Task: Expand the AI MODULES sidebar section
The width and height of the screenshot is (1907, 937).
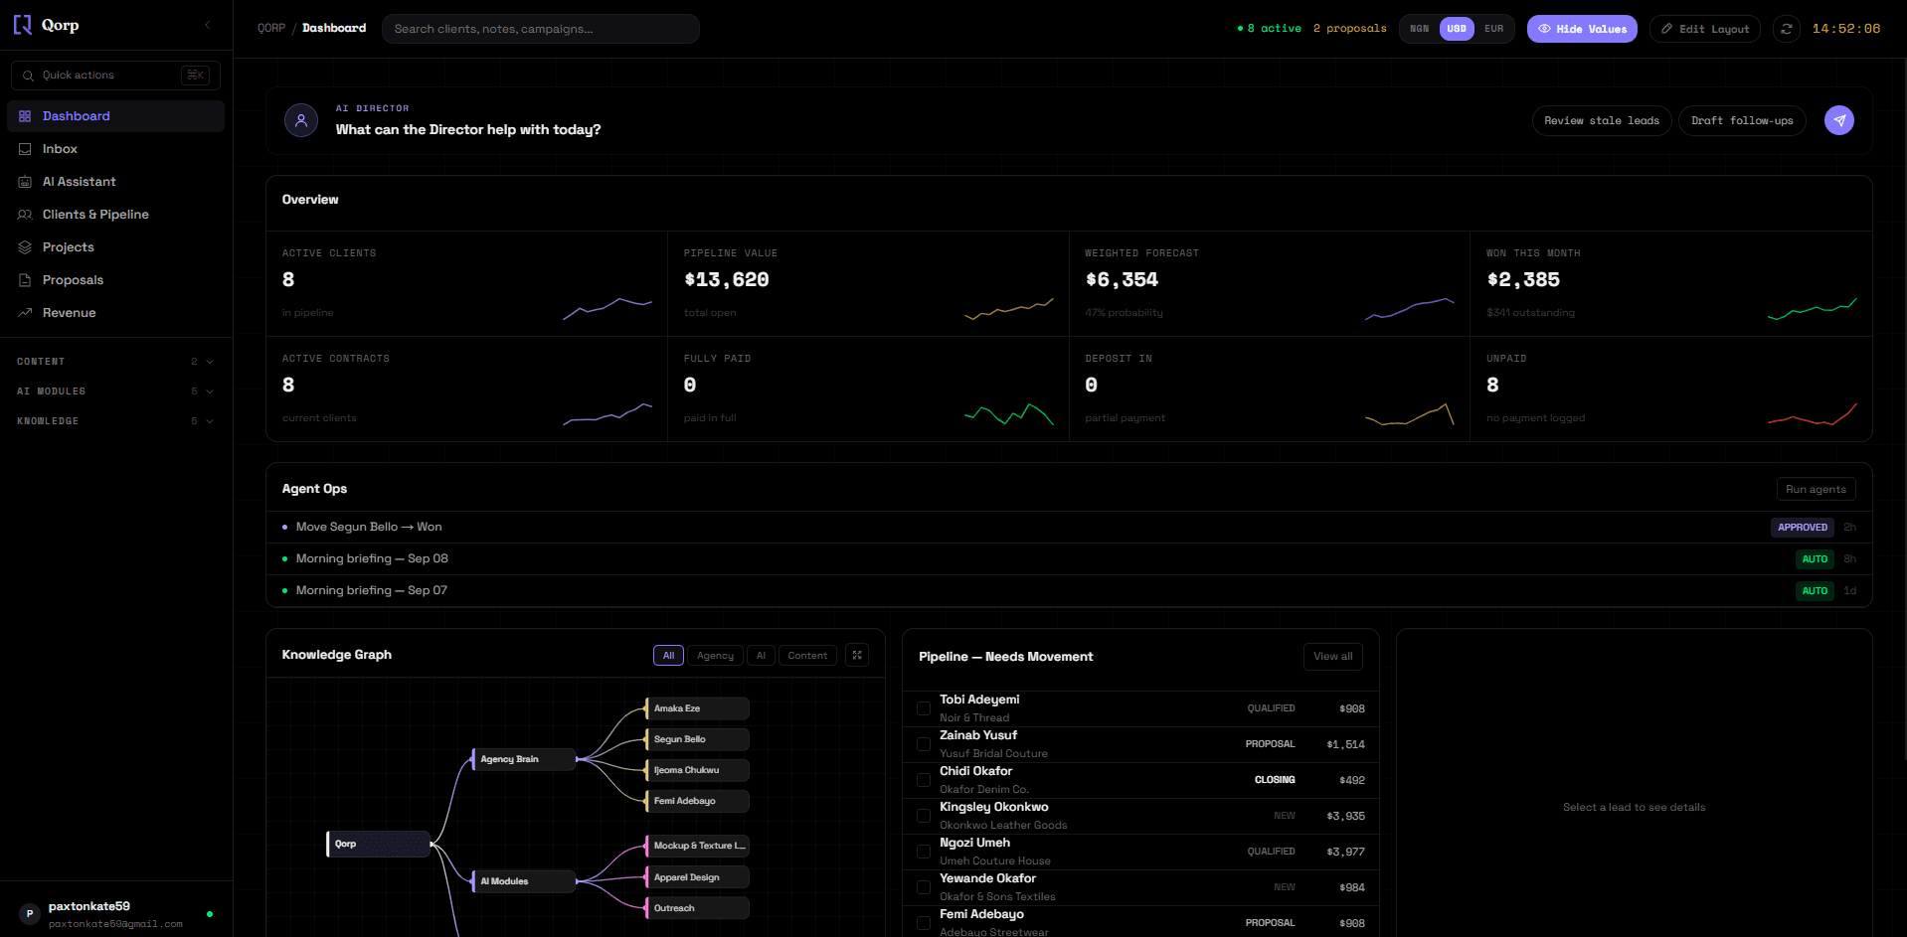Action: click(115, 391)
